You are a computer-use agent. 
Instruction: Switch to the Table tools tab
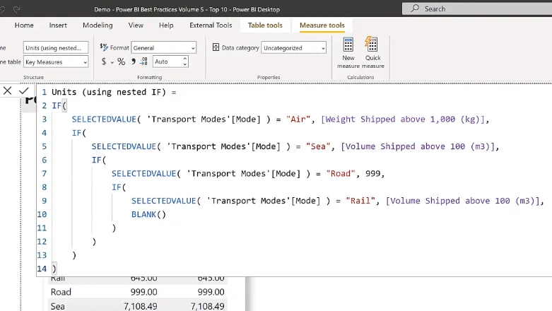coord(265,25)
